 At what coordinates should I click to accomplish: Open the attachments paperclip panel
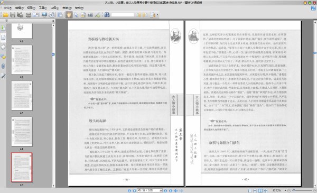(3, 66)
